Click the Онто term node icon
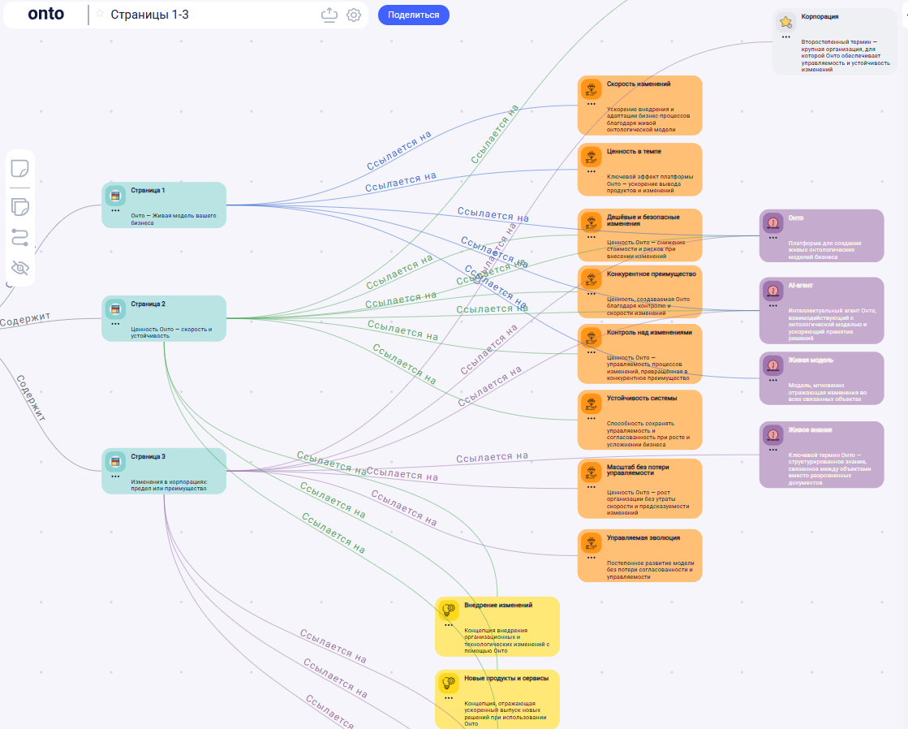This screenshot has height=729, width=908. pyautogui.click(x=773, y=222)
